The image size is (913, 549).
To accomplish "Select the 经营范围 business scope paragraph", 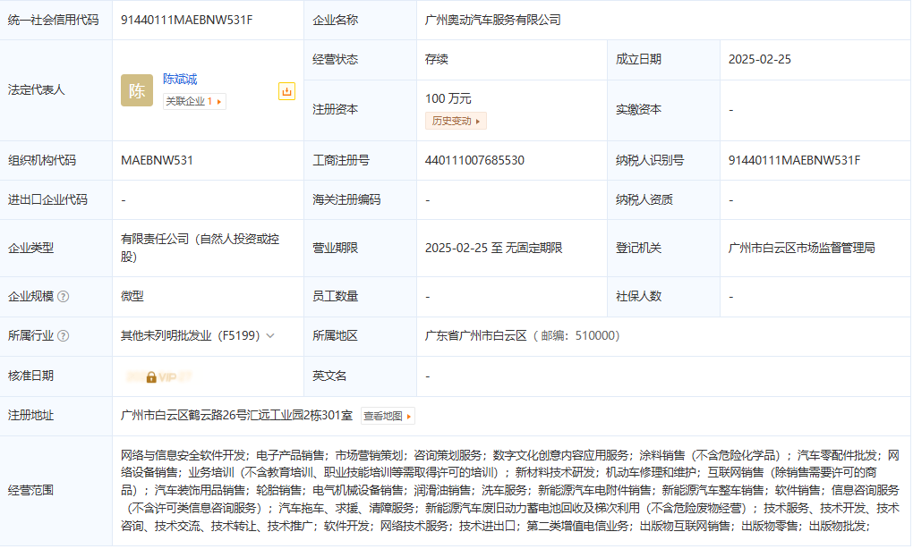I will (510, 491).
